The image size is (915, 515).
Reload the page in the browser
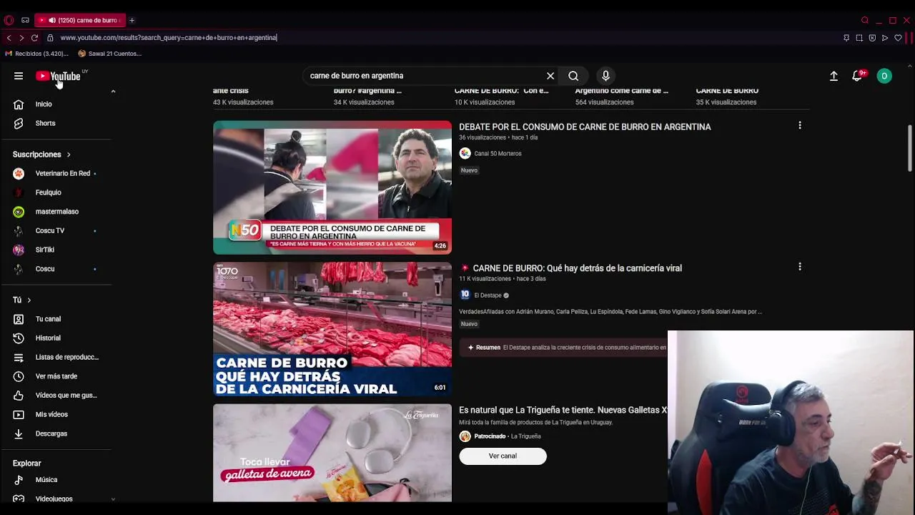34,37
